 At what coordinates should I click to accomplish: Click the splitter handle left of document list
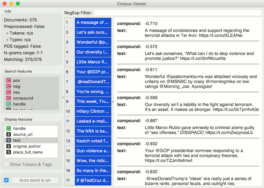(63, 97)
